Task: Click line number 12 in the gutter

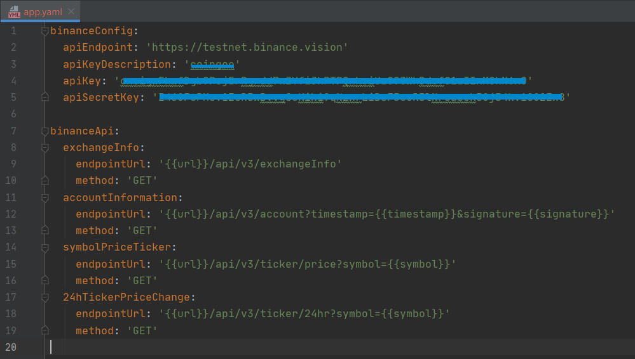Action: (11, 214)
